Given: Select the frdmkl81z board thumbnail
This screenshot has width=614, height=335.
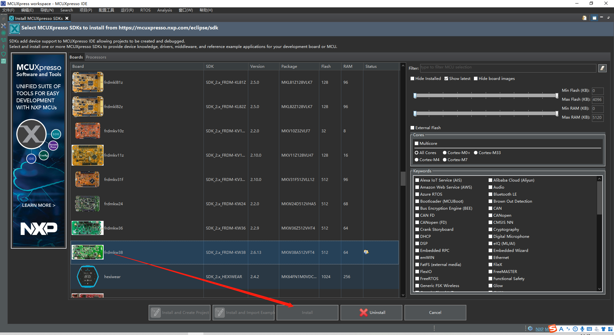Looking at the screenshot, I should (88, 82).
